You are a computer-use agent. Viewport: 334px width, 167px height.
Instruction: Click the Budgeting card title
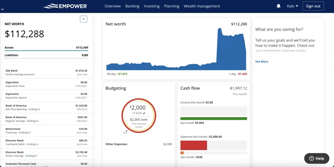(x=116, y=88)
